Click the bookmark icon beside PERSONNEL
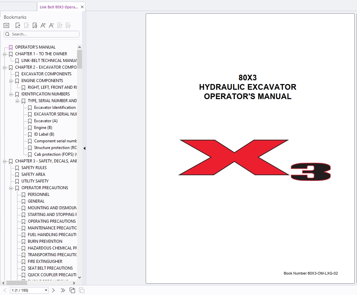 (23, 195)
